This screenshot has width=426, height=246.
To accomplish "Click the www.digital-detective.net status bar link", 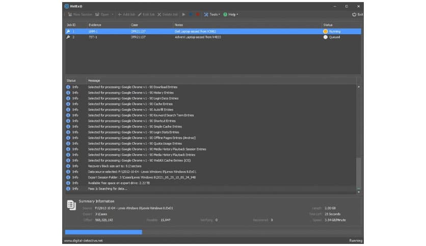I will pyautogui.click(x=84, y=240).
